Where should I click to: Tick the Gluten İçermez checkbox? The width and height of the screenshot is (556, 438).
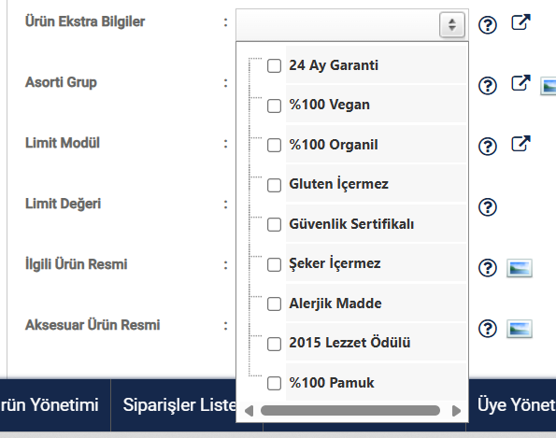274,185
